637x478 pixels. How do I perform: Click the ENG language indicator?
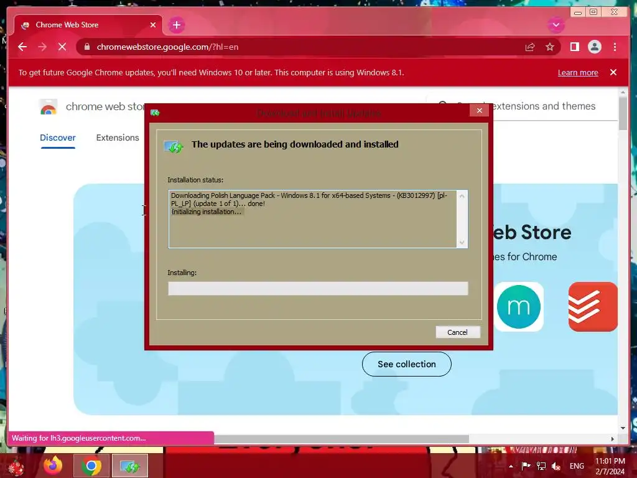[x=577, y=466]
